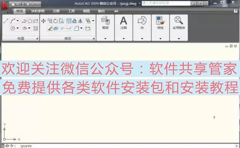The height and width of the screenshot is (148, 240).
Task: Expand the circle tool dropdown arrow
Action: (18, 28)
